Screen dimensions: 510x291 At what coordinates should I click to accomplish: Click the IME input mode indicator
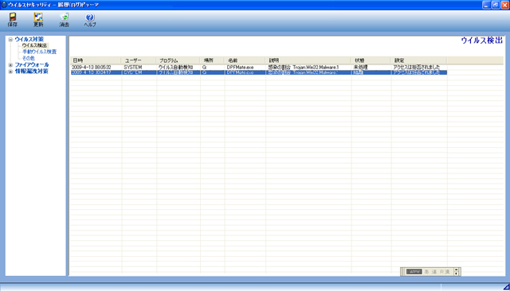click(x=414, y=272)
